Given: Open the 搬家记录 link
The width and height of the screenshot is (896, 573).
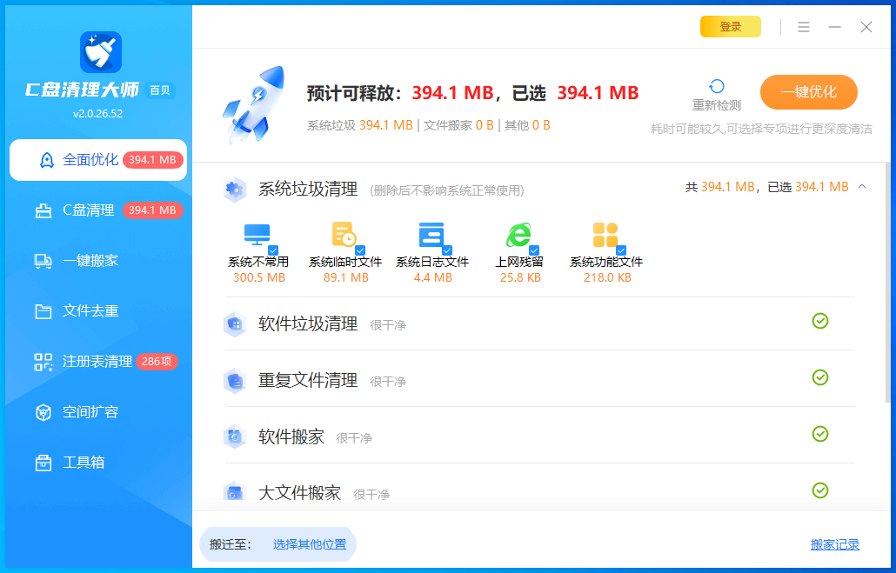Looking at the screenshot, I should click(835, 544).
